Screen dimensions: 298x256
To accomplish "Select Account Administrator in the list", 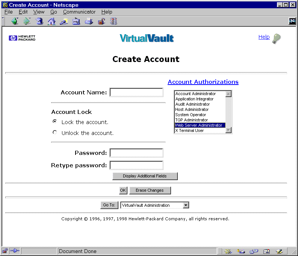I will [200, 94].
